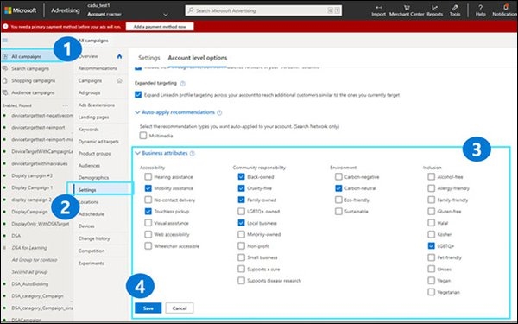The width and height of the screenshot is (518, 324).
Task: Open Recommendations in the side menu
Action: (x=98, y=68)
